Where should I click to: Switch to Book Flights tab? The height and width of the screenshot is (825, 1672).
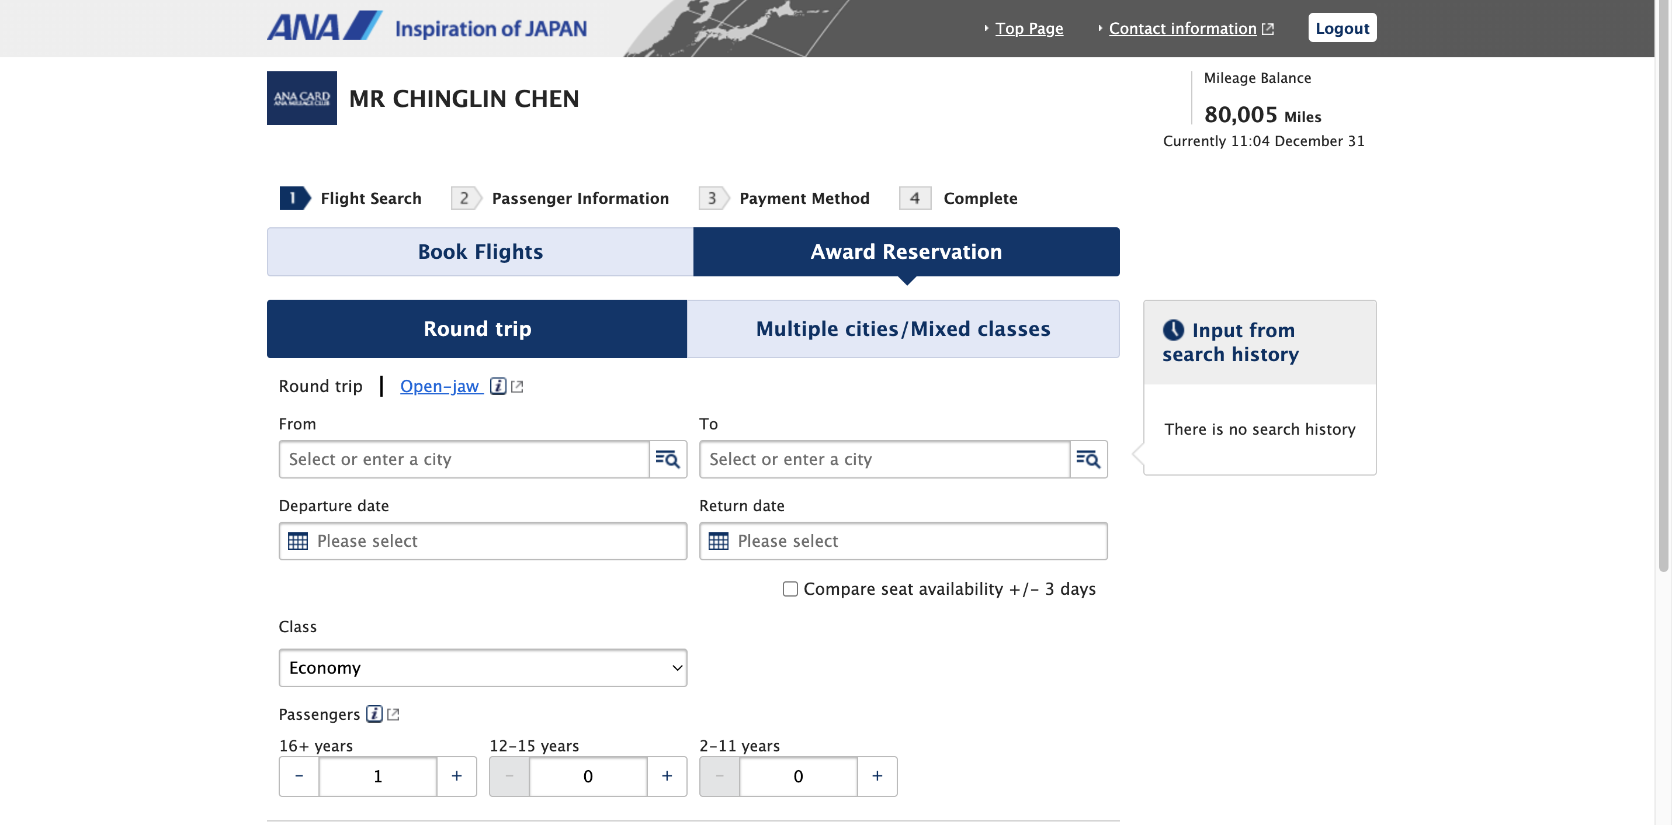[x=480, y=252]
